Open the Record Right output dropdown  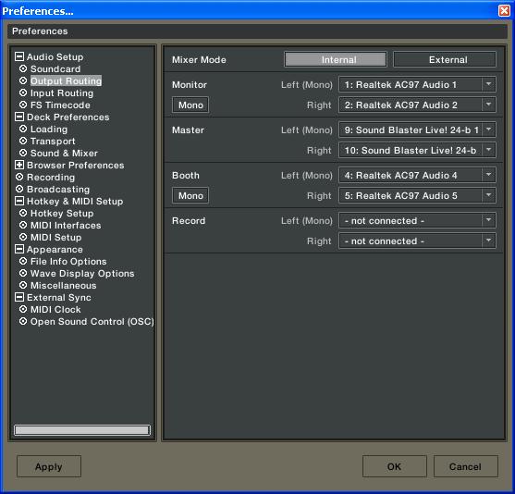tap(417, 241)
